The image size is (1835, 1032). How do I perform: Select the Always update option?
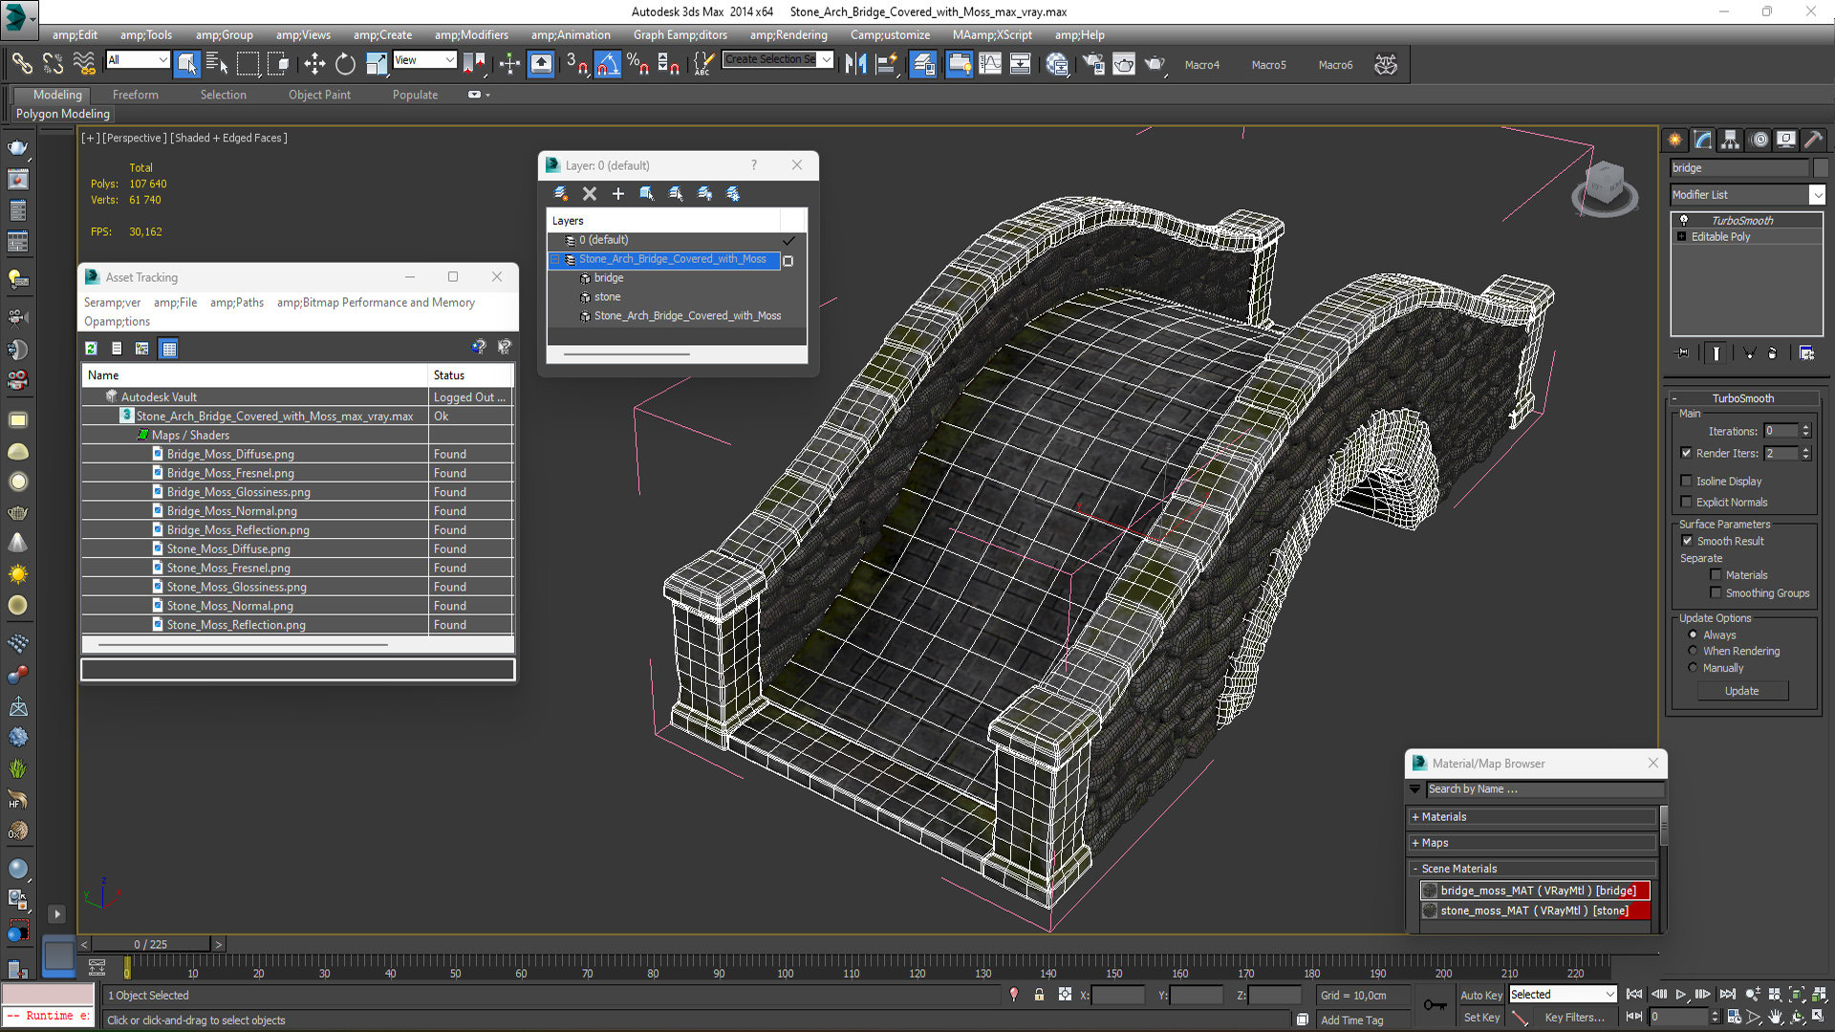[x=1694, y=634]
